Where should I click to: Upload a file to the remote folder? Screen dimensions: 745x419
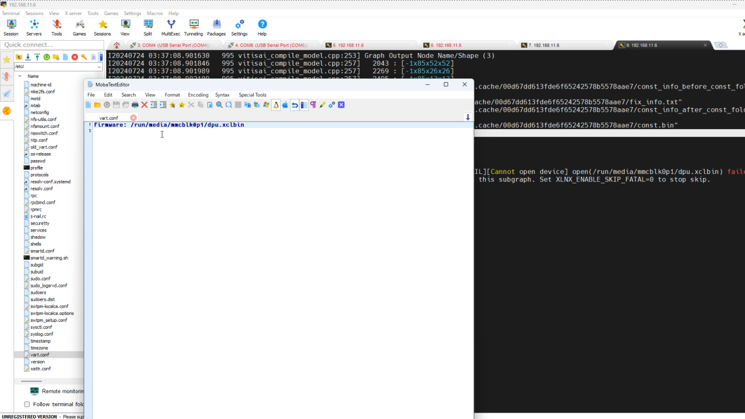tap(36, 57)
